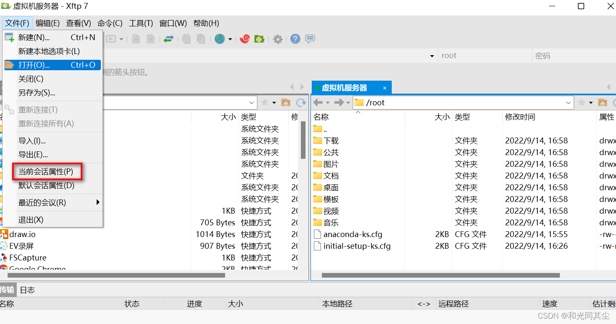Image resolution: width=616 pixels, height=324 pixels.
Task: Switch to the 日志 tab
Action: coord(27,290)
